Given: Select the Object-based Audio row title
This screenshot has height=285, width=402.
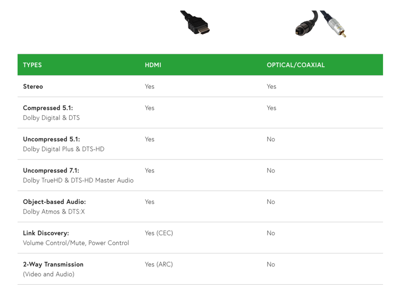Looking at the screenshot, I should click(x=54, y=202).
